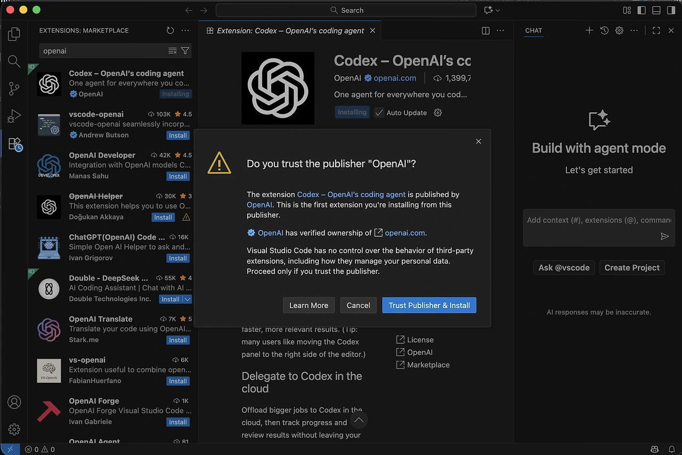
Task: Toggle the bottom panel
Action: pyautogui.click(x=656, y=10)
